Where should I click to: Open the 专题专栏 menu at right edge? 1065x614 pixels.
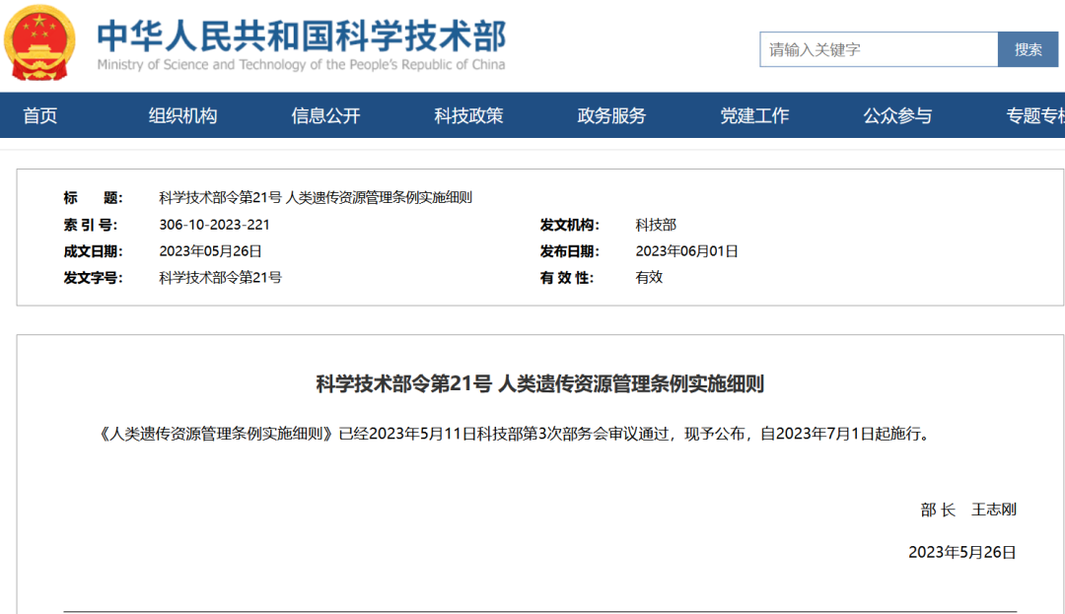[x=1034, y=116]
